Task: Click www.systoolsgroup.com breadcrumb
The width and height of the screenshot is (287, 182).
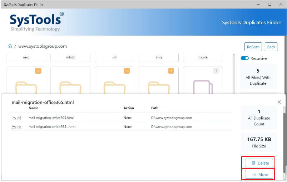Action: [43, 46]
